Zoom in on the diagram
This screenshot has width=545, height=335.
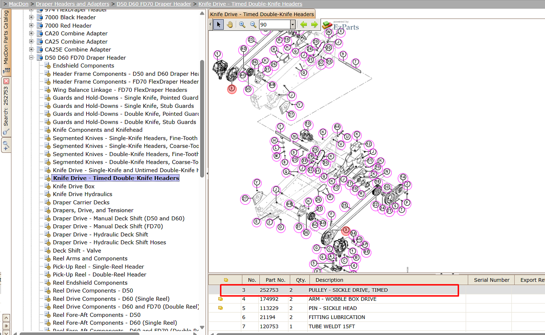pyautogui.click(x=242, y=25)
